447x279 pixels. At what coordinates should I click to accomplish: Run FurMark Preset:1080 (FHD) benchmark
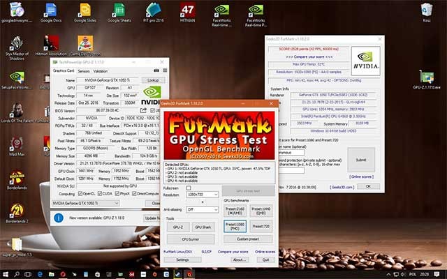pyautogui.click(x=235, y=226)
